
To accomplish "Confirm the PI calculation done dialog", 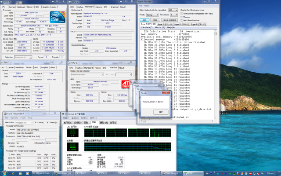I will click(x=161, y=112).
